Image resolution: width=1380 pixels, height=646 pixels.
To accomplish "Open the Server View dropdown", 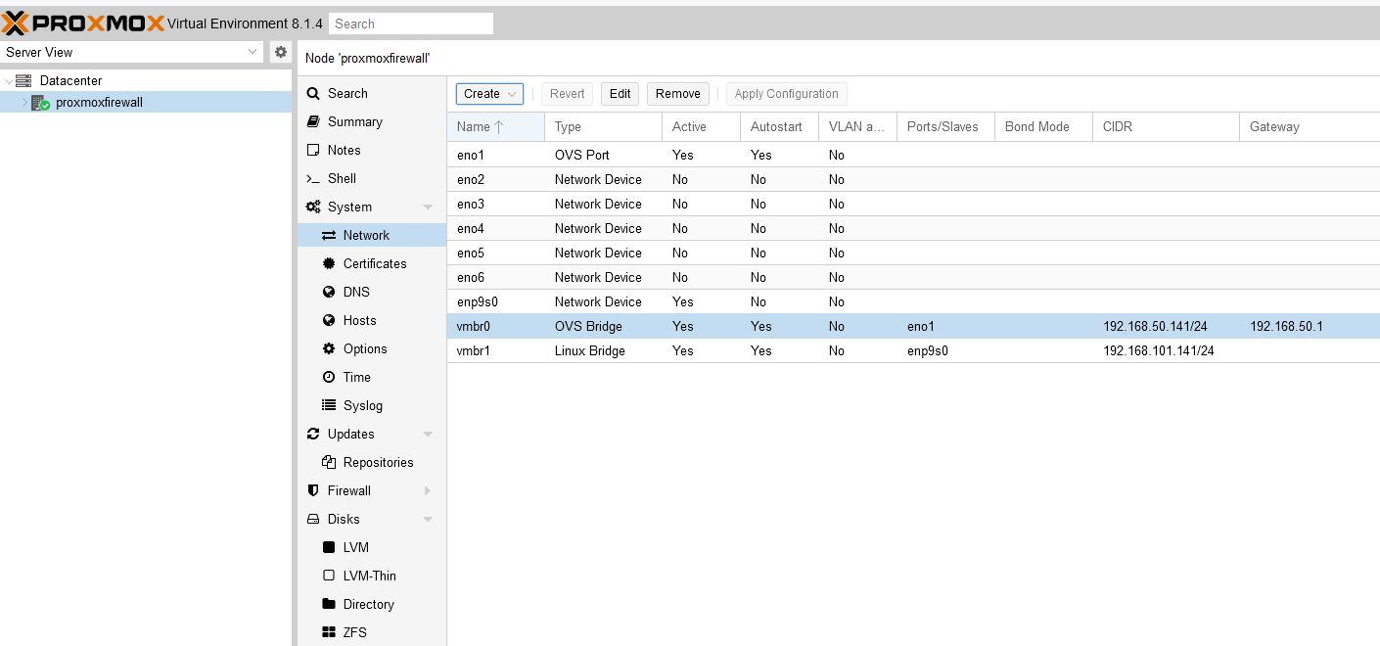I will click(x=253, y=52).
